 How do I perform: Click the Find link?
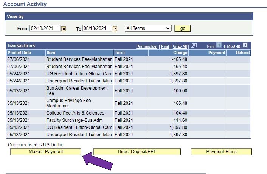point(165,47)
